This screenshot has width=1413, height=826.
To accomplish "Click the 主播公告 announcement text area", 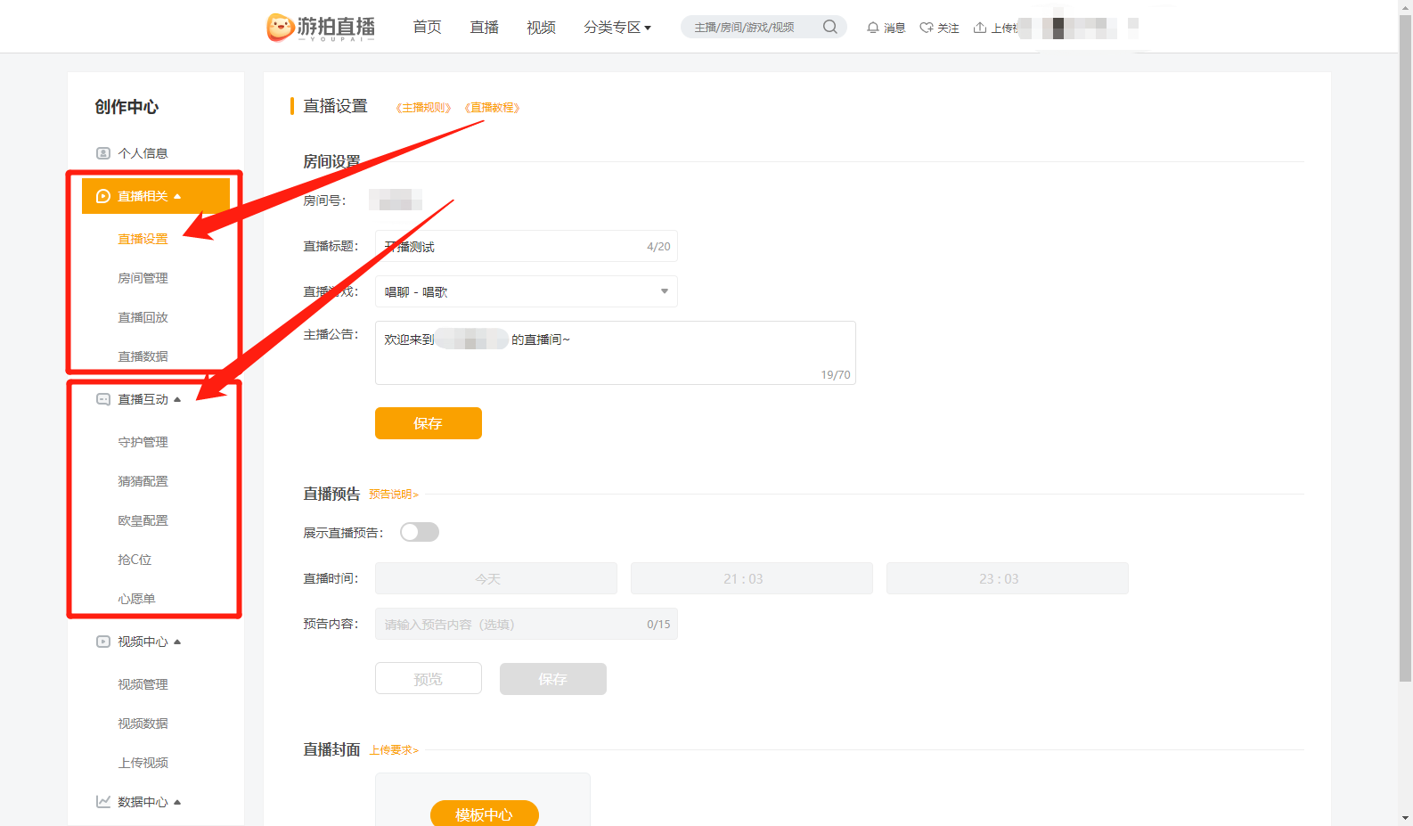I will coord(615,353).
